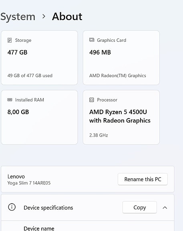This screenshot has height=231, width=183.
Task: Click the Storage disk icon
Action: tap(10, 40)
